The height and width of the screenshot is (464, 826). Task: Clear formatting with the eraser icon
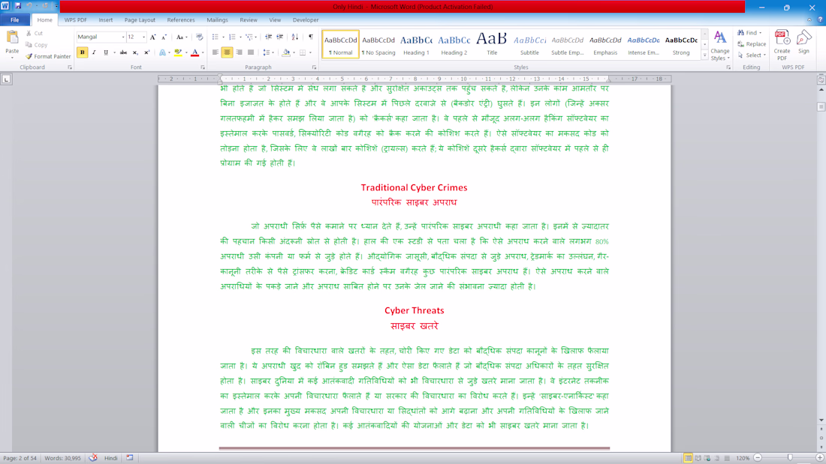click(x=199, y=37)
